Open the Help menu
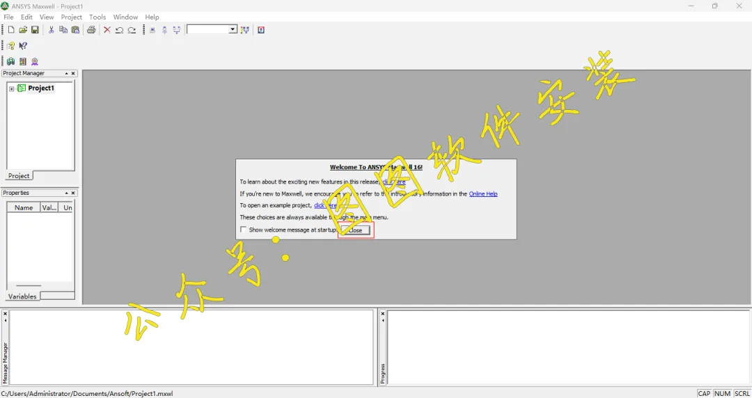 click(152, 17)
